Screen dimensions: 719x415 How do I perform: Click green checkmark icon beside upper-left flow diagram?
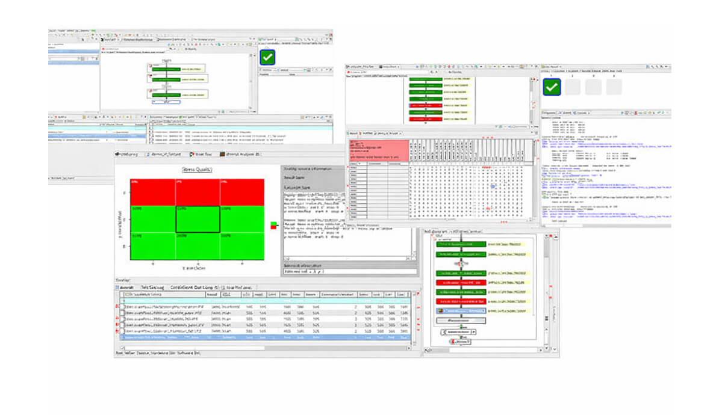268,58
